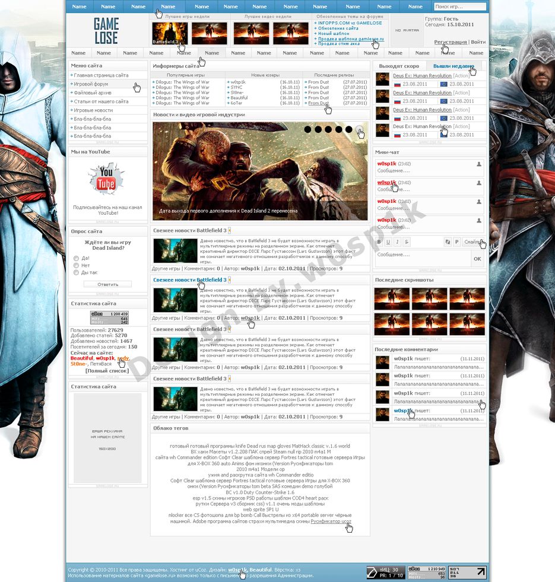Click the GAME LOSE site logo
The width and height of the screenshot is (555, 582).
(x=106, y=31)
